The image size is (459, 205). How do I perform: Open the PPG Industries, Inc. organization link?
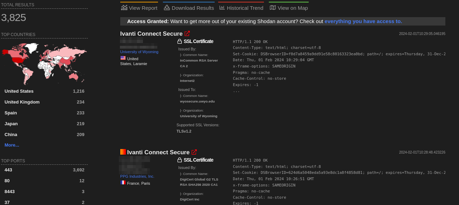[x=137, y=176]
